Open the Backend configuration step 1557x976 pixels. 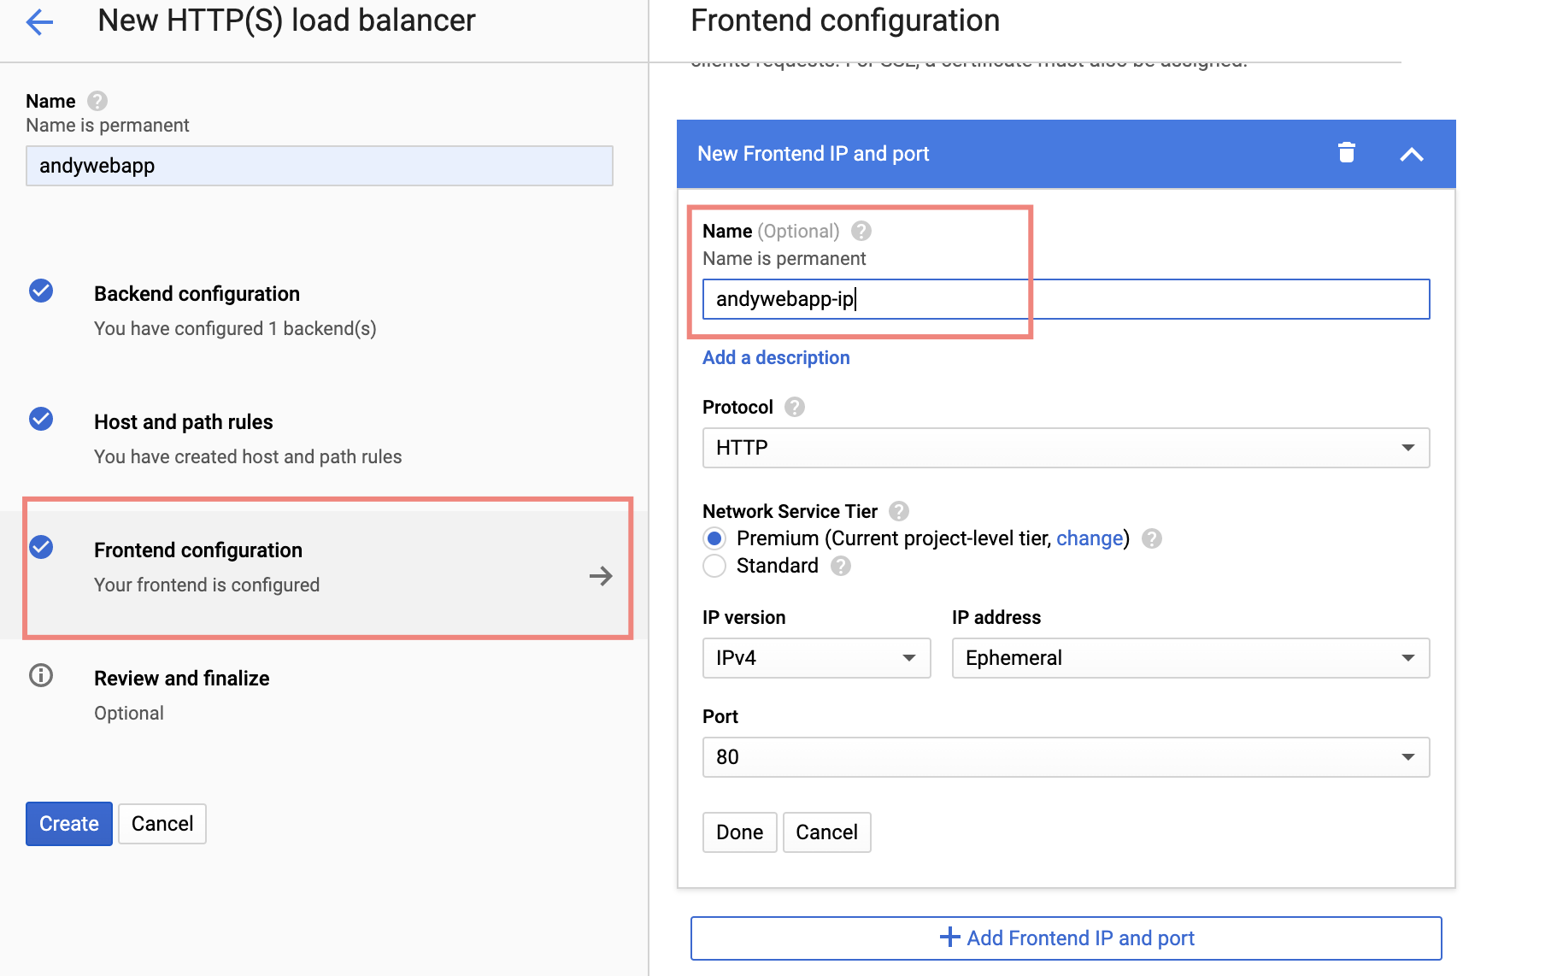pos(197,294)
